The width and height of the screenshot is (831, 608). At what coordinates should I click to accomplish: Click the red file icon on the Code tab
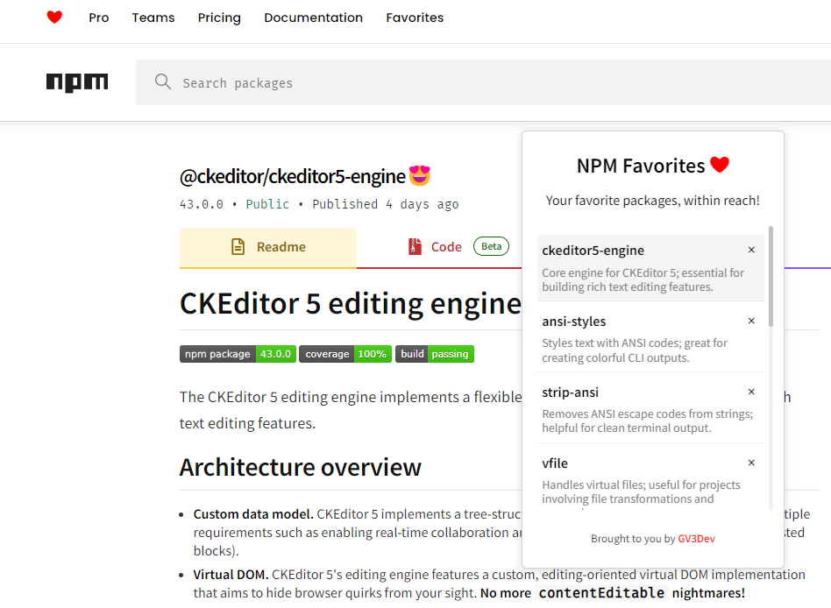(x=415, y=246)
